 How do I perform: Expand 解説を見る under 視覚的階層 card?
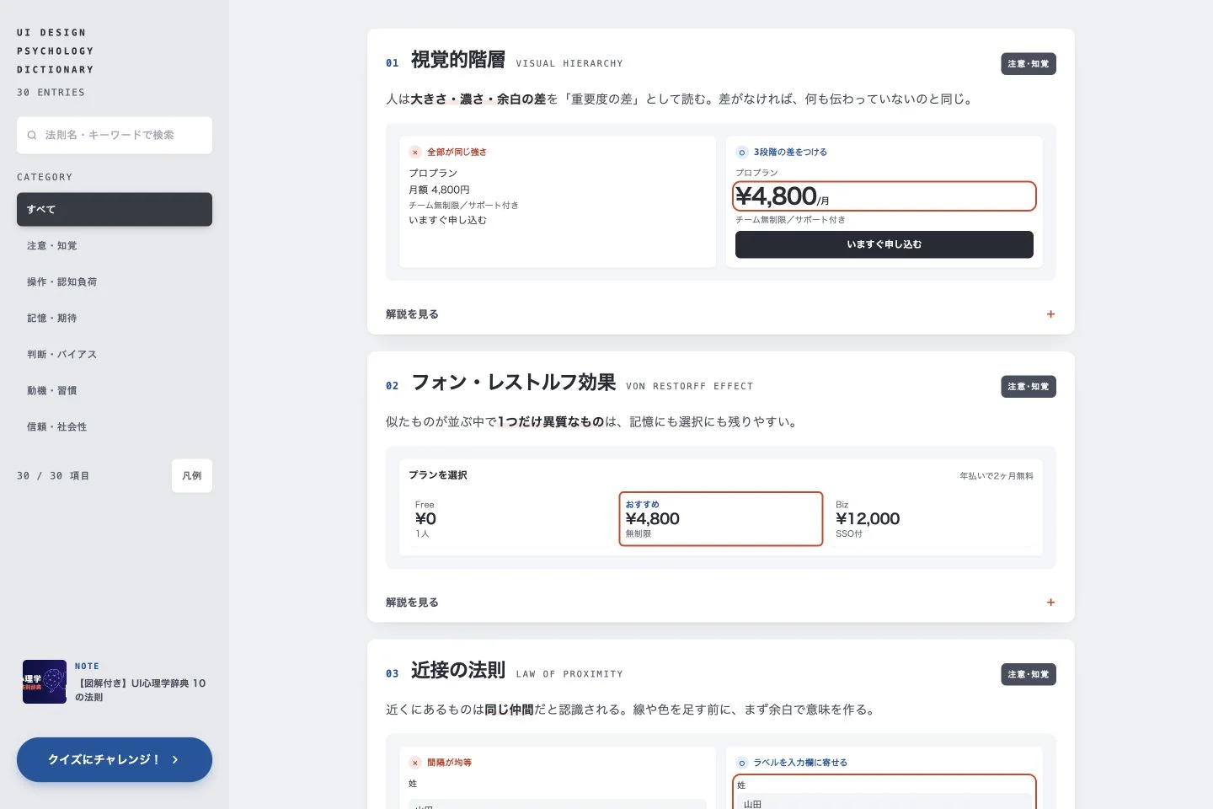pyautogui.click(x=720, y=314)
